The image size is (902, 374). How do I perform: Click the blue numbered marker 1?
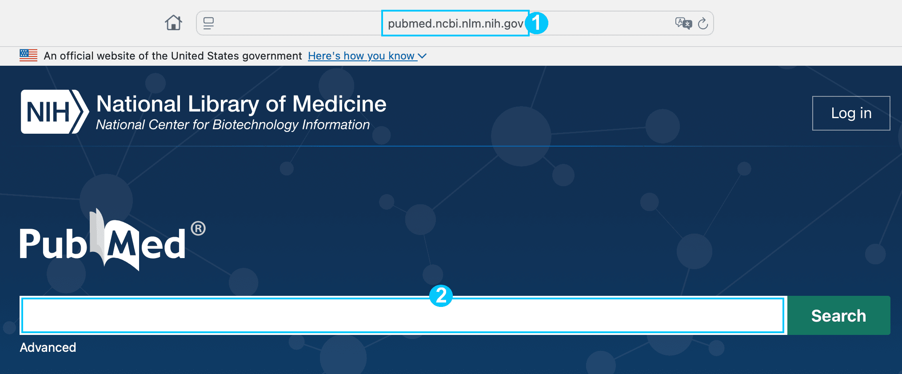[537, 23]
